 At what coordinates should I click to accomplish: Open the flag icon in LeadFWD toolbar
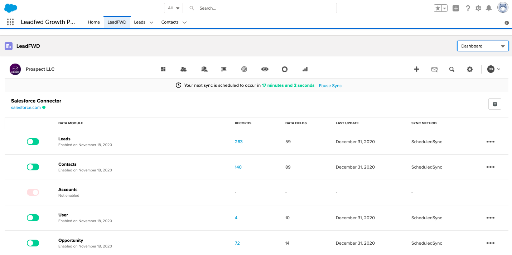click(224, 69)
